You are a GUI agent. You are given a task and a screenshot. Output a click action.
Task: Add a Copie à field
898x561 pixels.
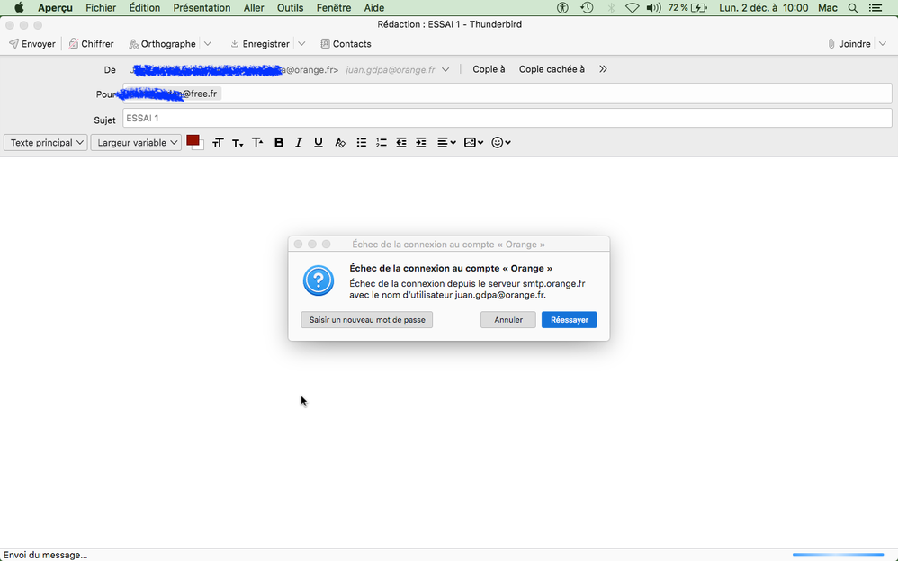489,69
